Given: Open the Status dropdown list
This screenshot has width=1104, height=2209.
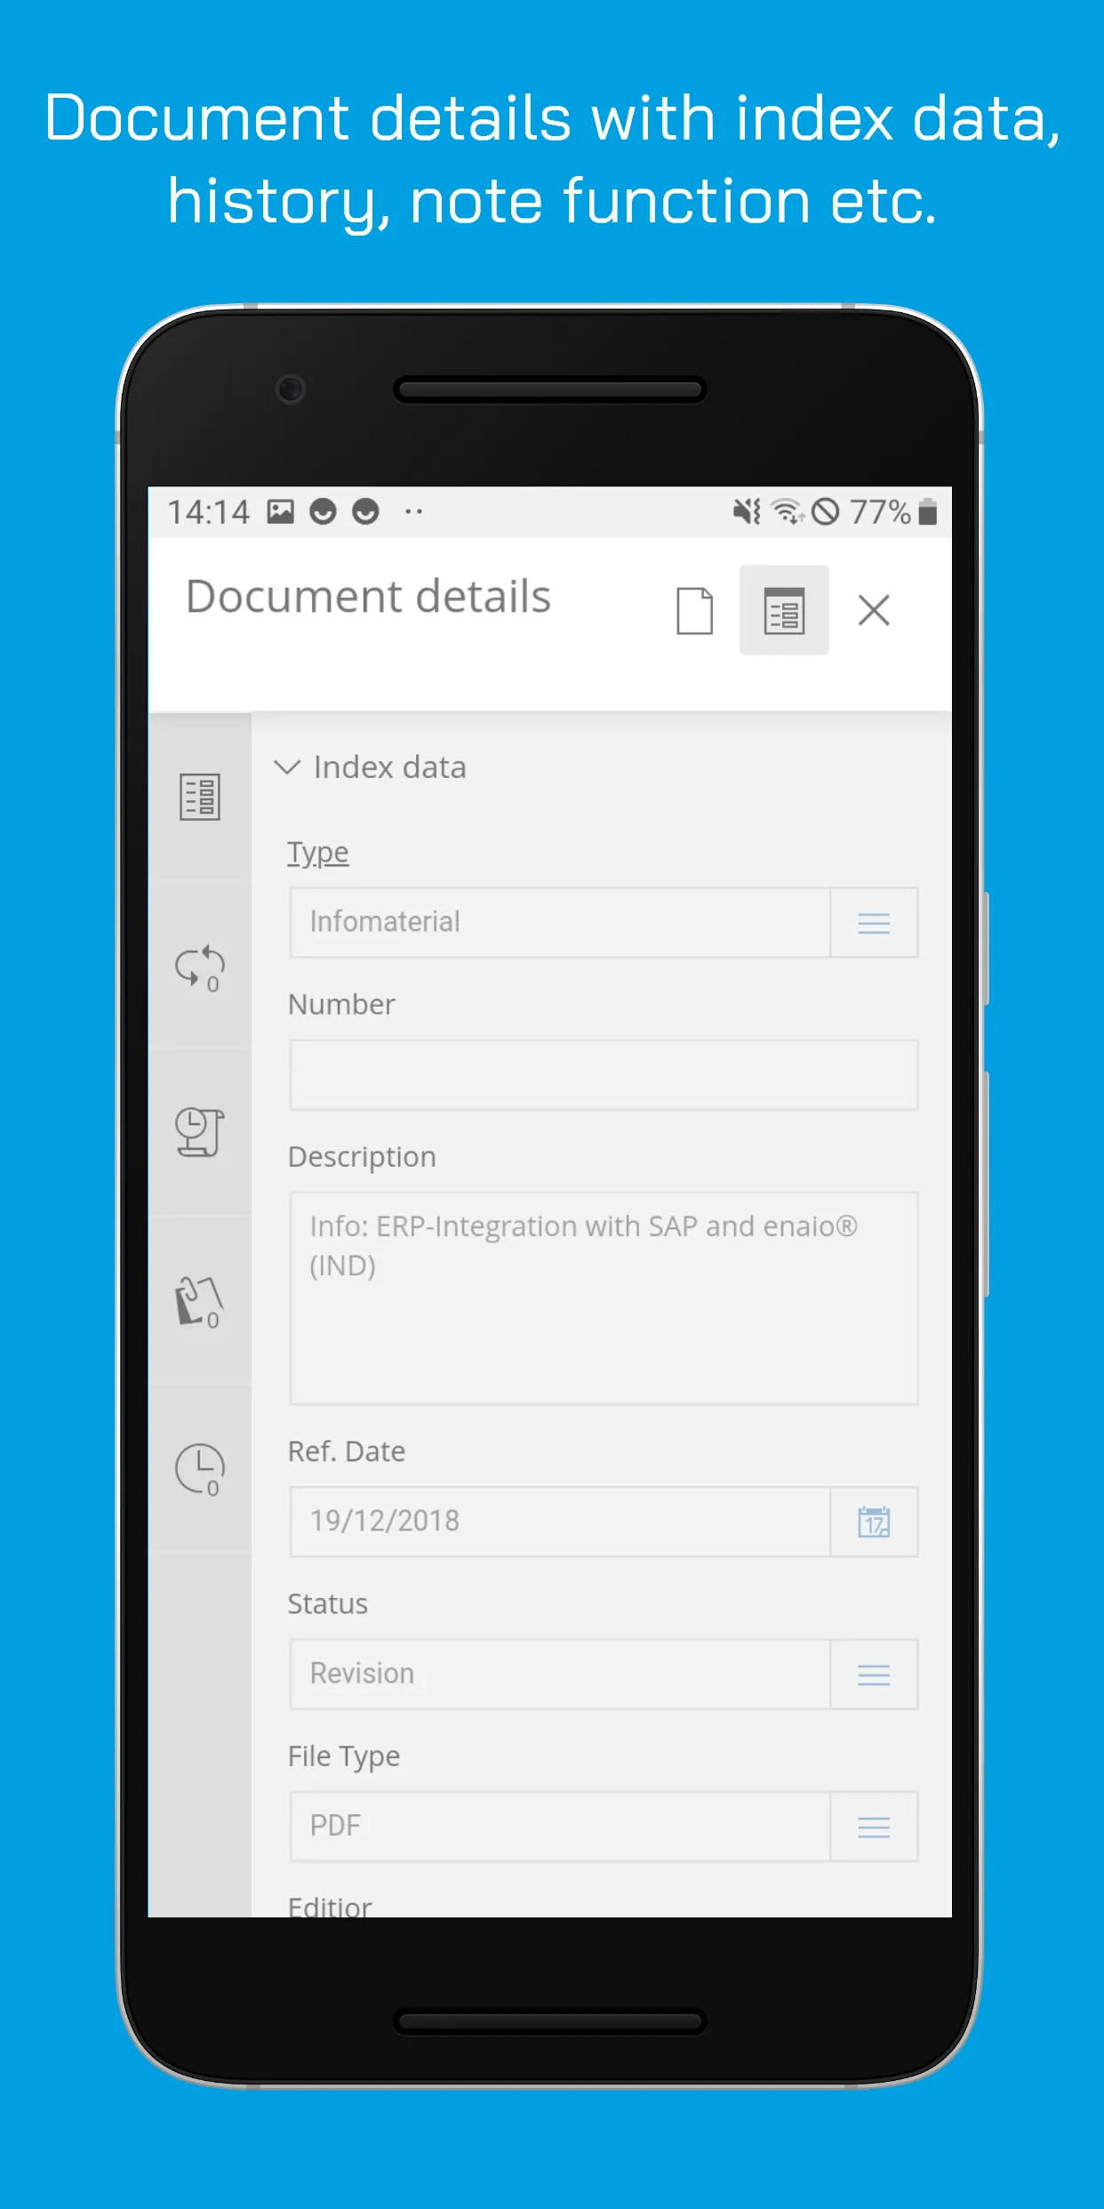Looking at the screenshot, I should click(x=874, y=1675).
